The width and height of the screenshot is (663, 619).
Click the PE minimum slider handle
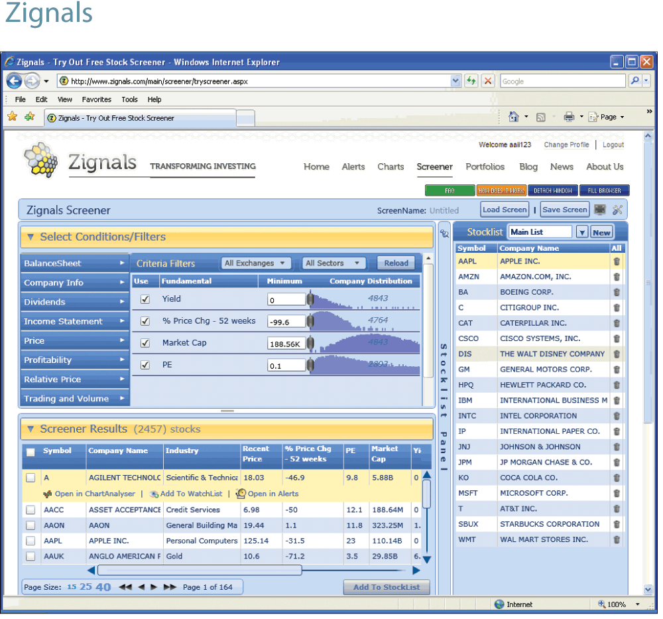[310, 365]
